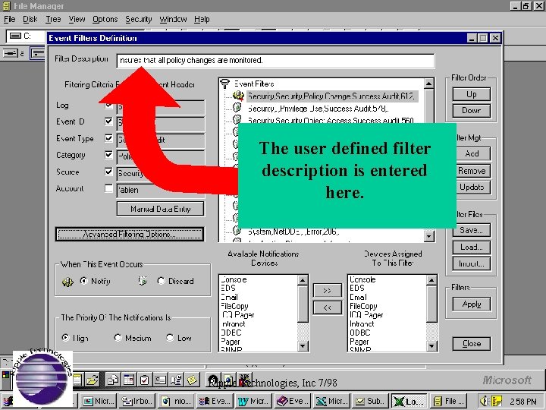Click the Update filter button
Screen dimensions: 546x410
click(x=473, y=188)
